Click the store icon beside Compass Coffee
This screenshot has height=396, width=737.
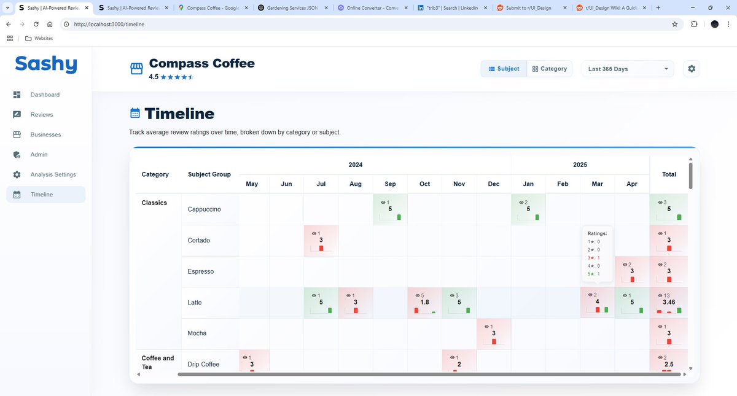[x=136, y=69]
